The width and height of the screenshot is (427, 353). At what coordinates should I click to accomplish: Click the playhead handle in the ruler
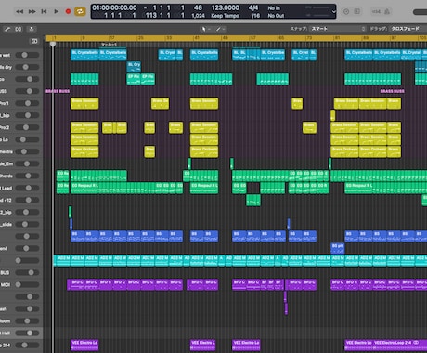pyautogui.click(x=53, y=45)
